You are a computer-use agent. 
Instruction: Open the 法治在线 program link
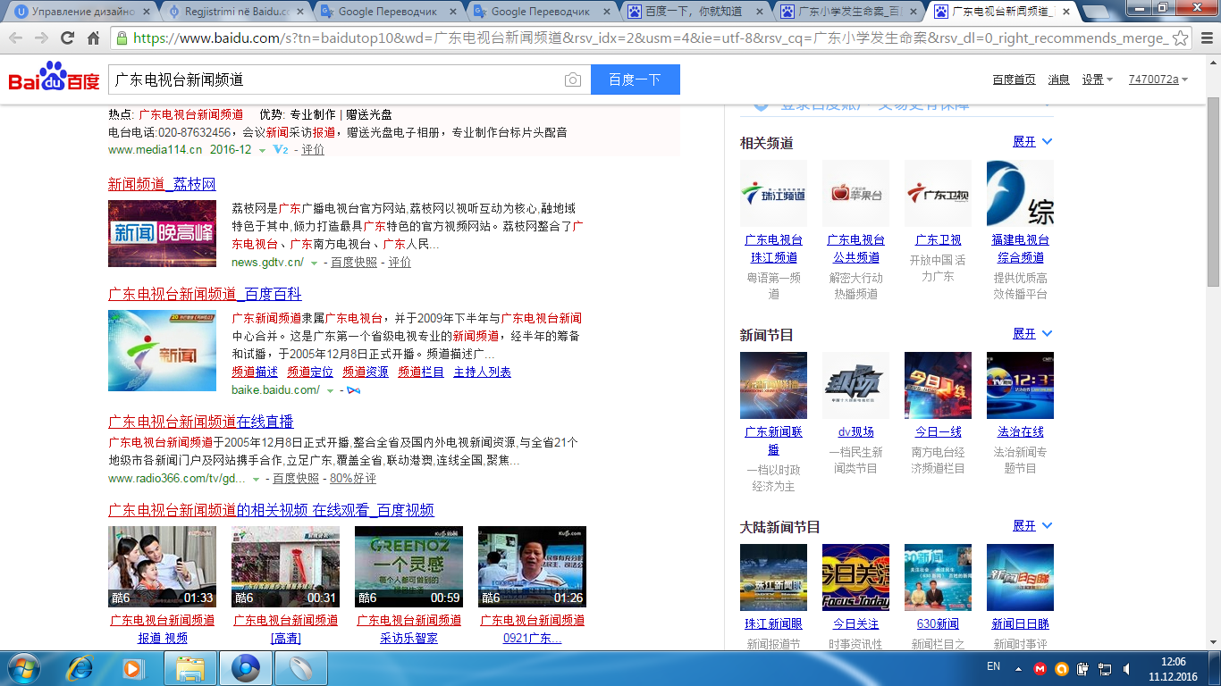coord(1021,432)
